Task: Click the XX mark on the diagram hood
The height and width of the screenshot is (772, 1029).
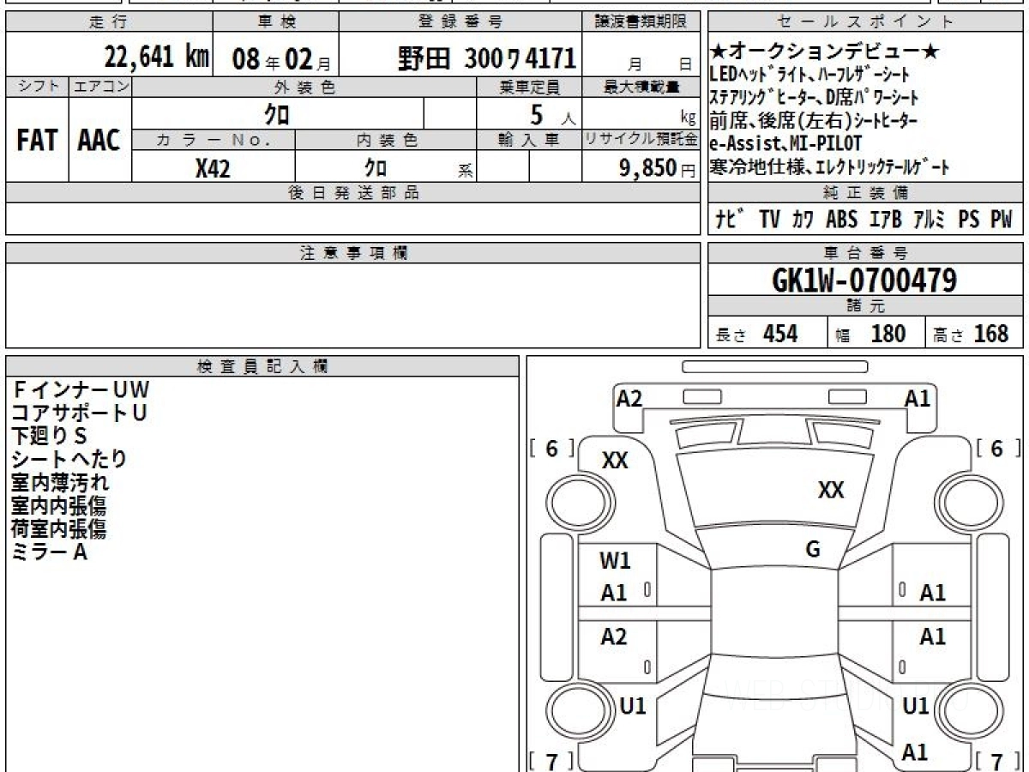Action: click(831, 490)
